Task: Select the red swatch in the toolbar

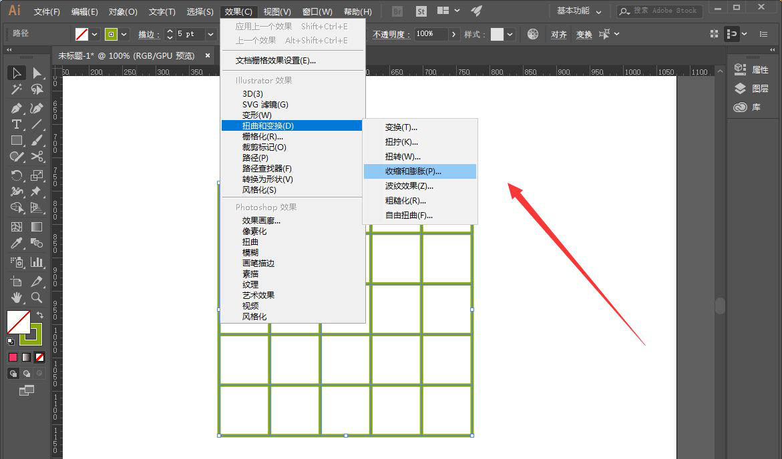Action: coord(14,357)
